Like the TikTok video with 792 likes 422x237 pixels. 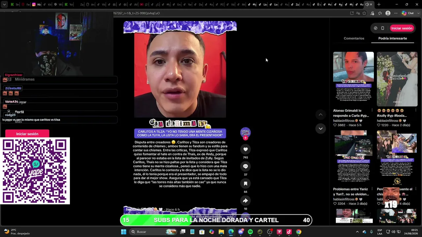tap(245, 149)
